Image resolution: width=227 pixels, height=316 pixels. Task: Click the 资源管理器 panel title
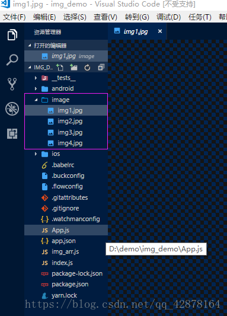coord(47,32)
